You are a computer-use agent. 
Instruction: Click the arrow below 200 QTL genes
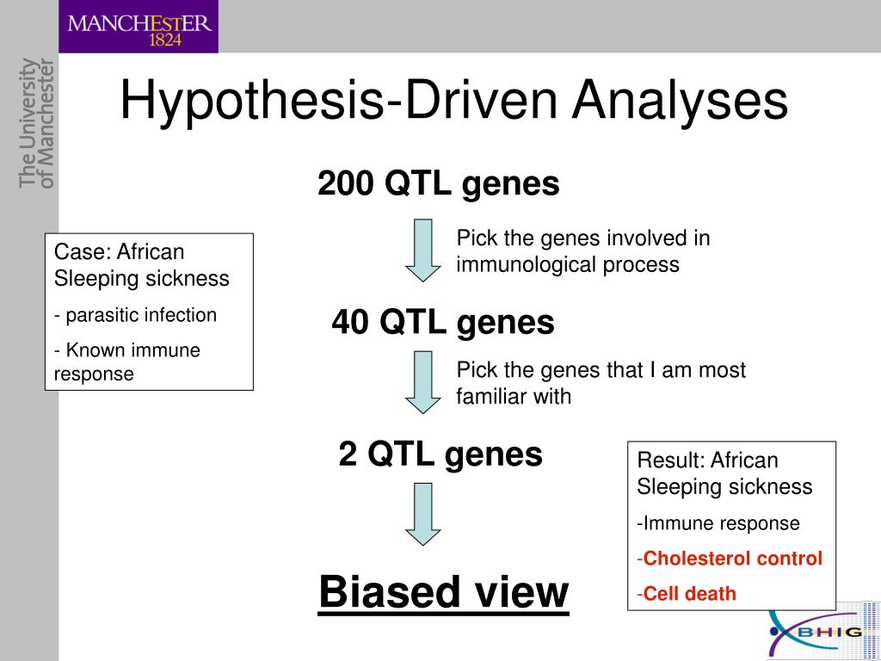point(423,250)
